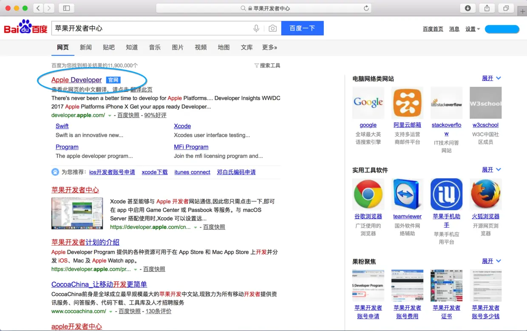Open the Xcode sublink
This screenshot has width=527, height=331.
182,126
